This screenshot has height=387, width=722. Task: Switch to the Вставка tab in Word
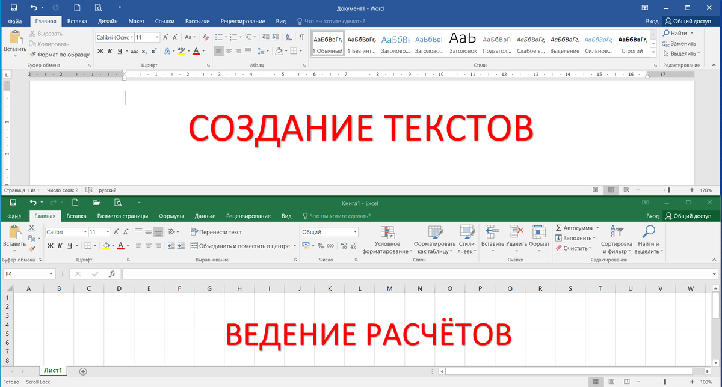click(x=76, y=20)
